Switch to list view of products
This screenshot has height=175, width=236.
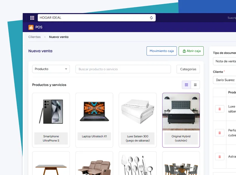[195, 85]
